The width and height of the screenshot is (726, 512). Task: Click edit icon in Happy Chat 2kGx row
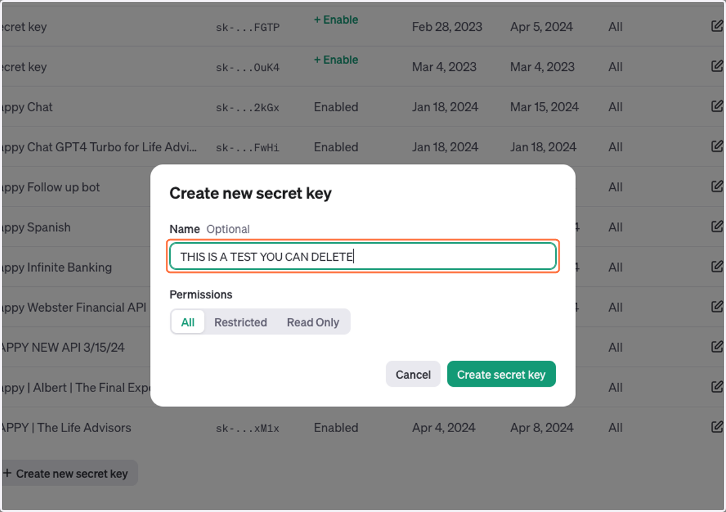[717, 107]
